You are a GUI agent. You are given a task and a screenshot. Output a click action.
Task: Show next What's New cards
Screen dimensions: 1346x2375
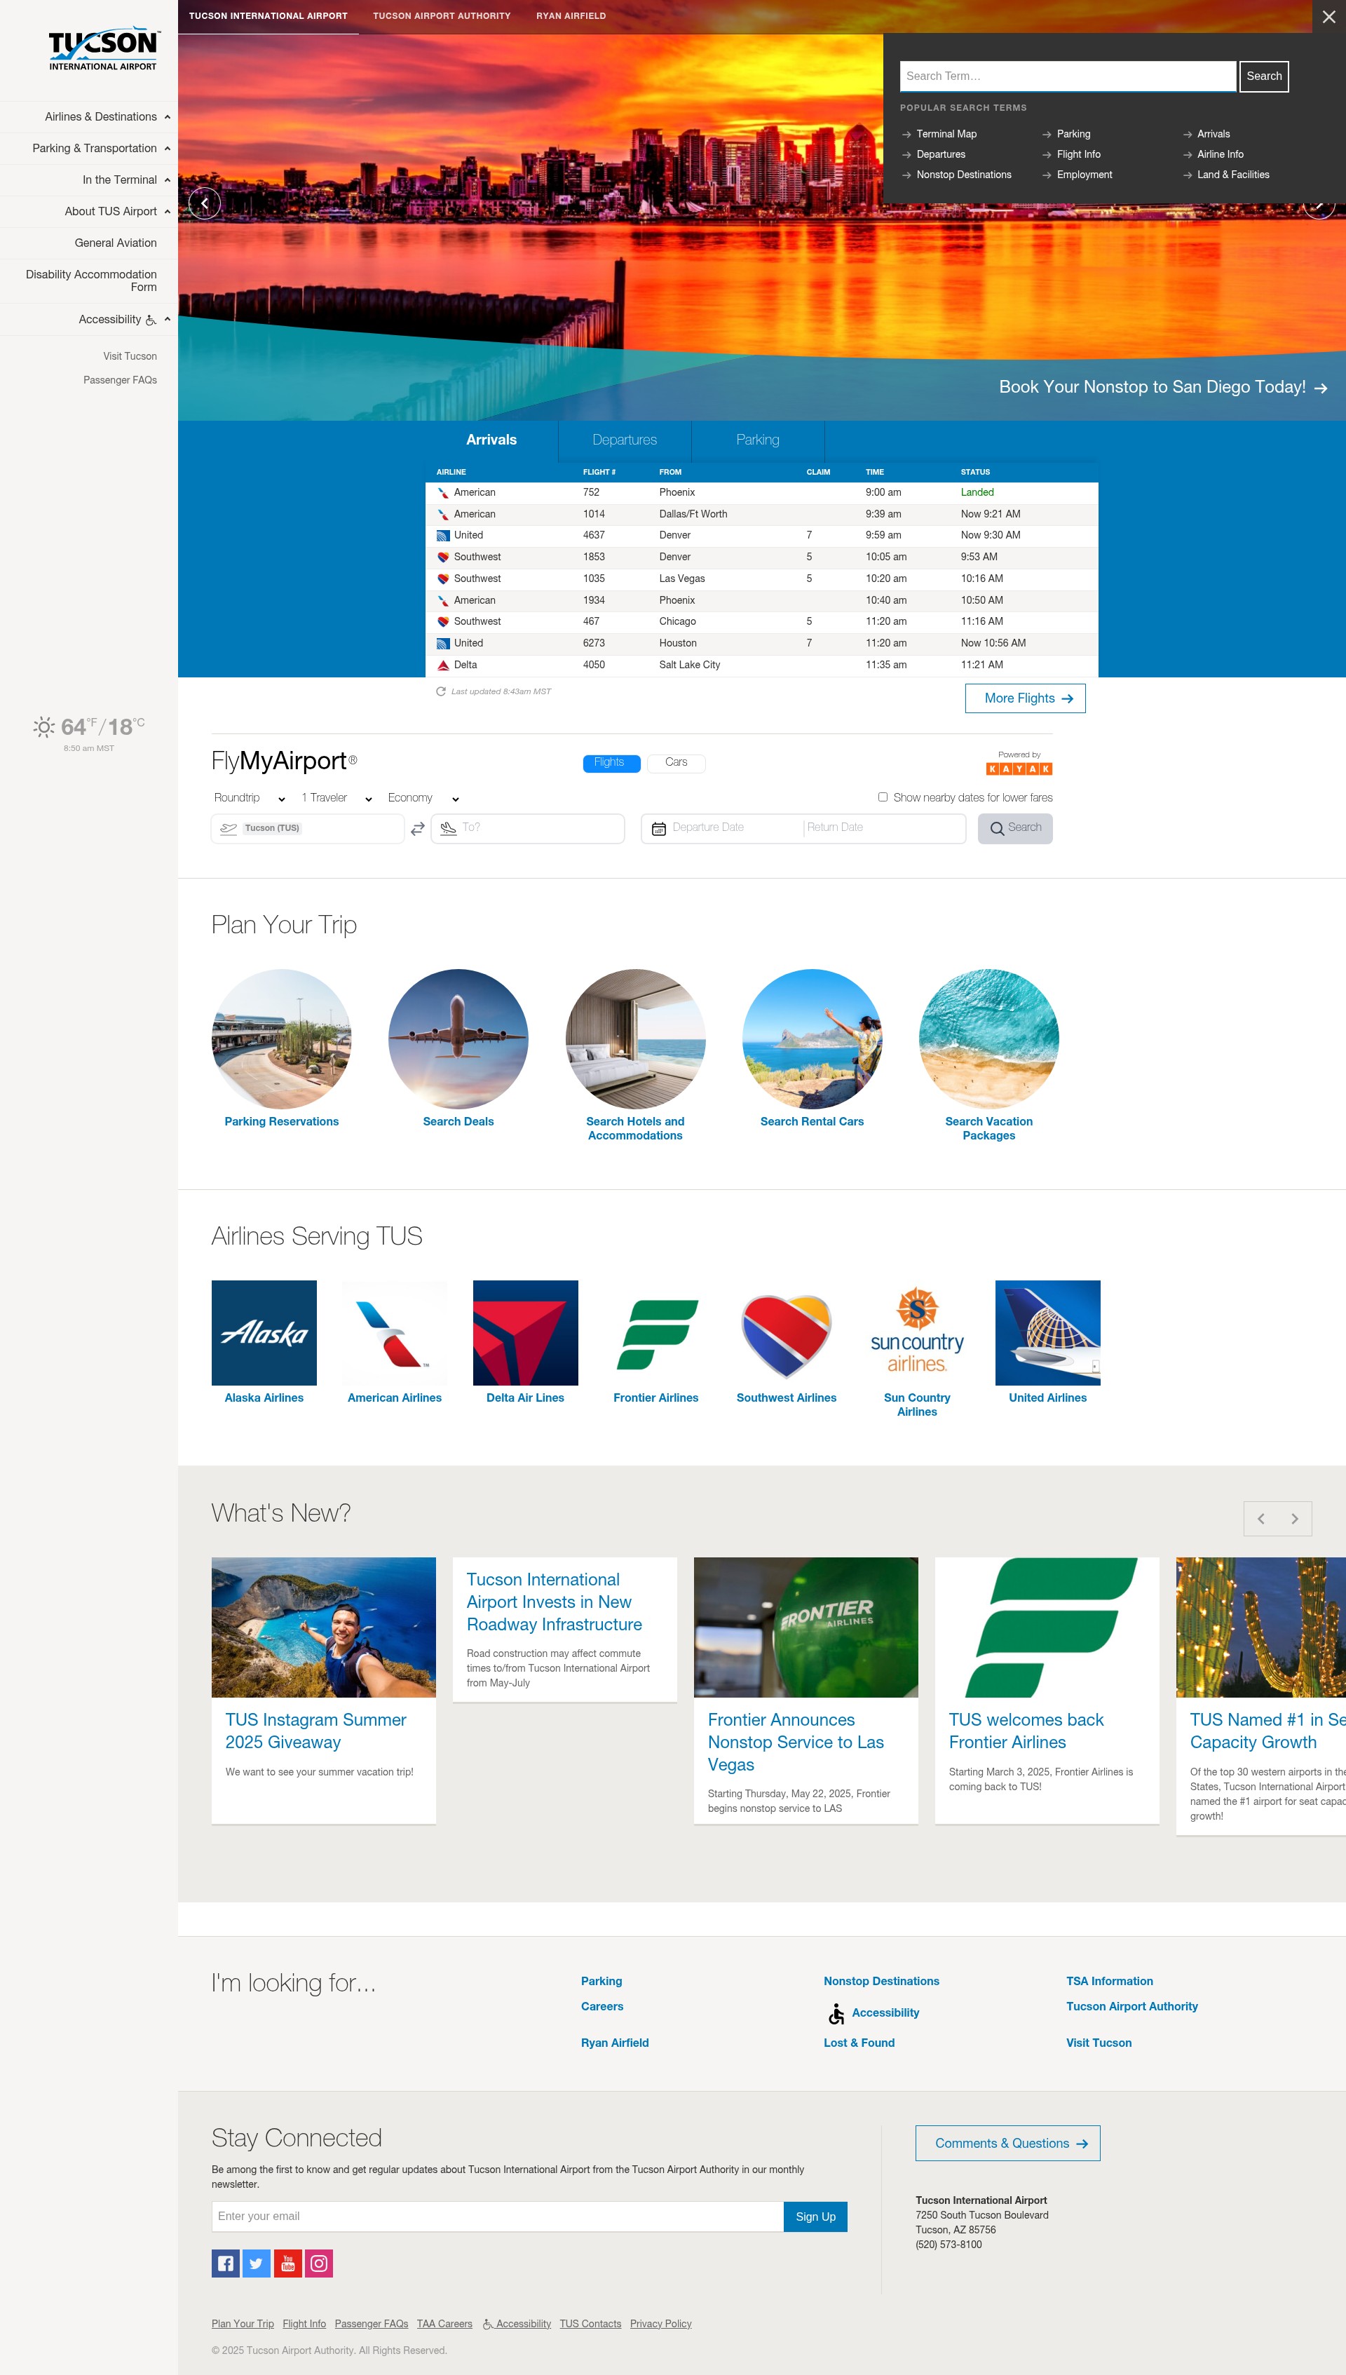[1295, 1518]
